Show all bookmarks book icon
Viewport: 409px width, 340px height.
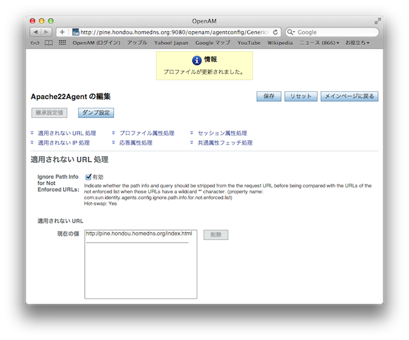pos(49,43)
